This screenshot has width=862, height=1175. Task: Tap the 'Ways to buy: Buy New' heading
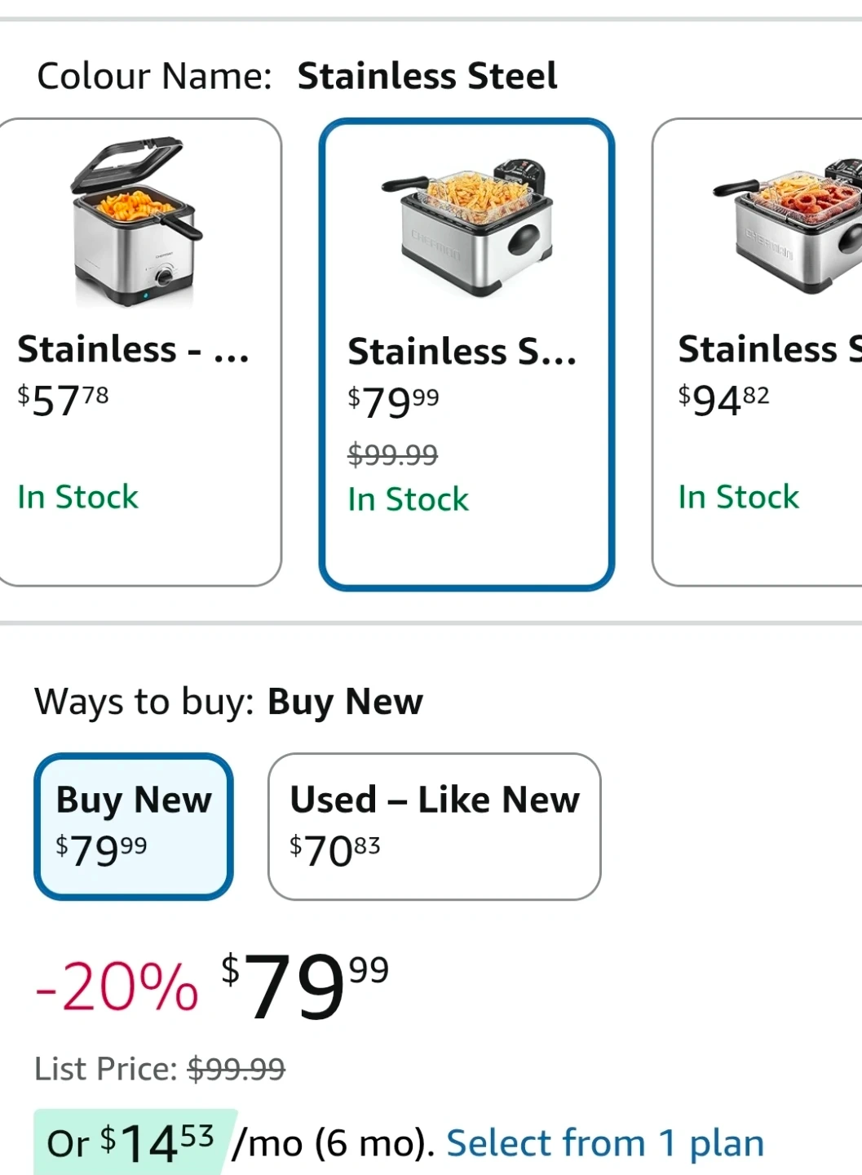(229, 702)
